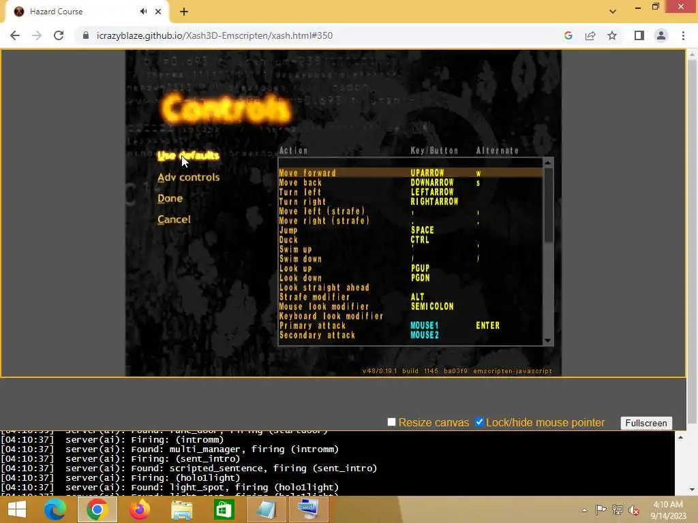
Task: Share this page via share icon
Action: 590,35
